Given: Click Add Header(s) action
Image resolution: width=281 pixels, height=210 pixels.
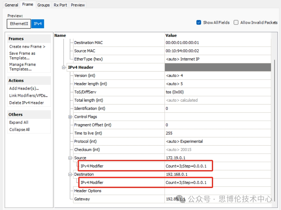Looking at the screenshot, I should click(24, 88).
